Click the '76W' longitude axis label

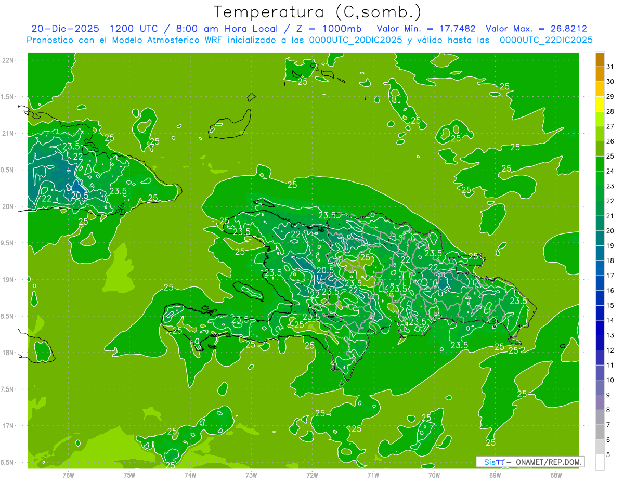tap(68, 475)
